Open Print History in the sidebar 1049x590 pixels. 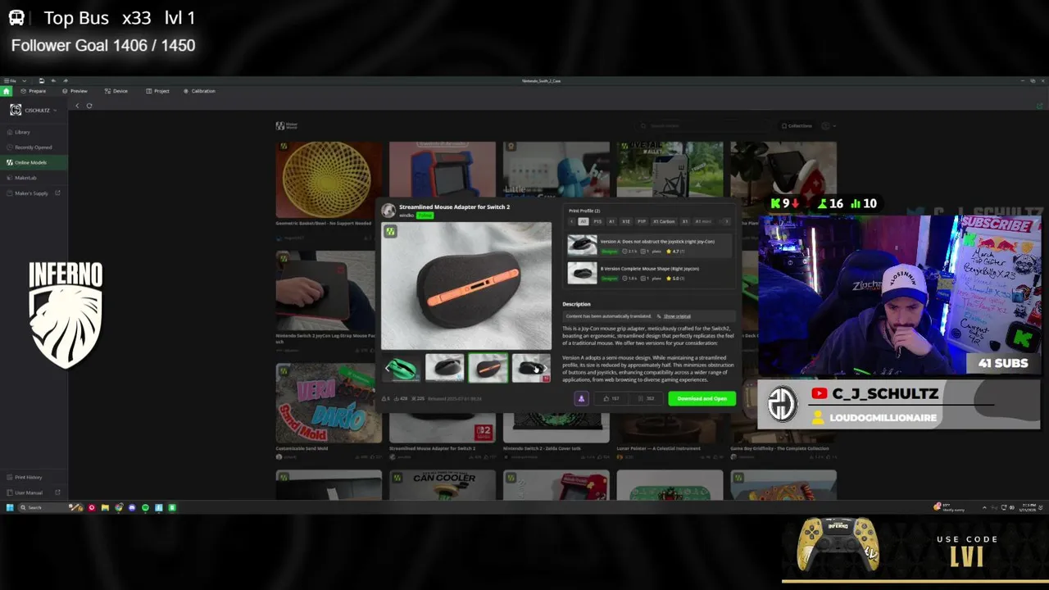(34, 477)
